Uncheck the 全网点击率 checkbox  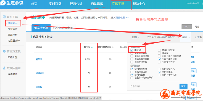(159, 72)
